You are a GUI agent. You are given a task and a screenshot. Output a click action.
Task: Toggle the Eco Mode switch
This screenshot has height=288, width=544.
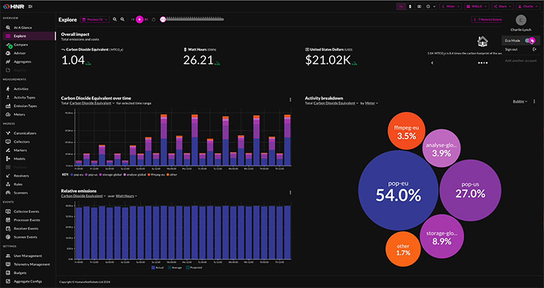530,41
